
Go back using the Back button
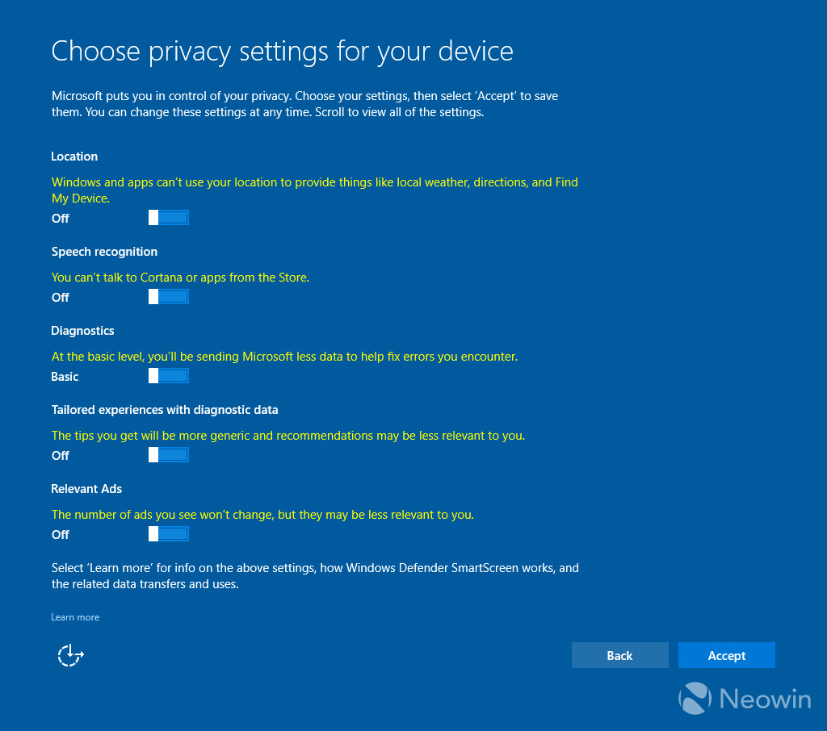(x=619, y=655)
